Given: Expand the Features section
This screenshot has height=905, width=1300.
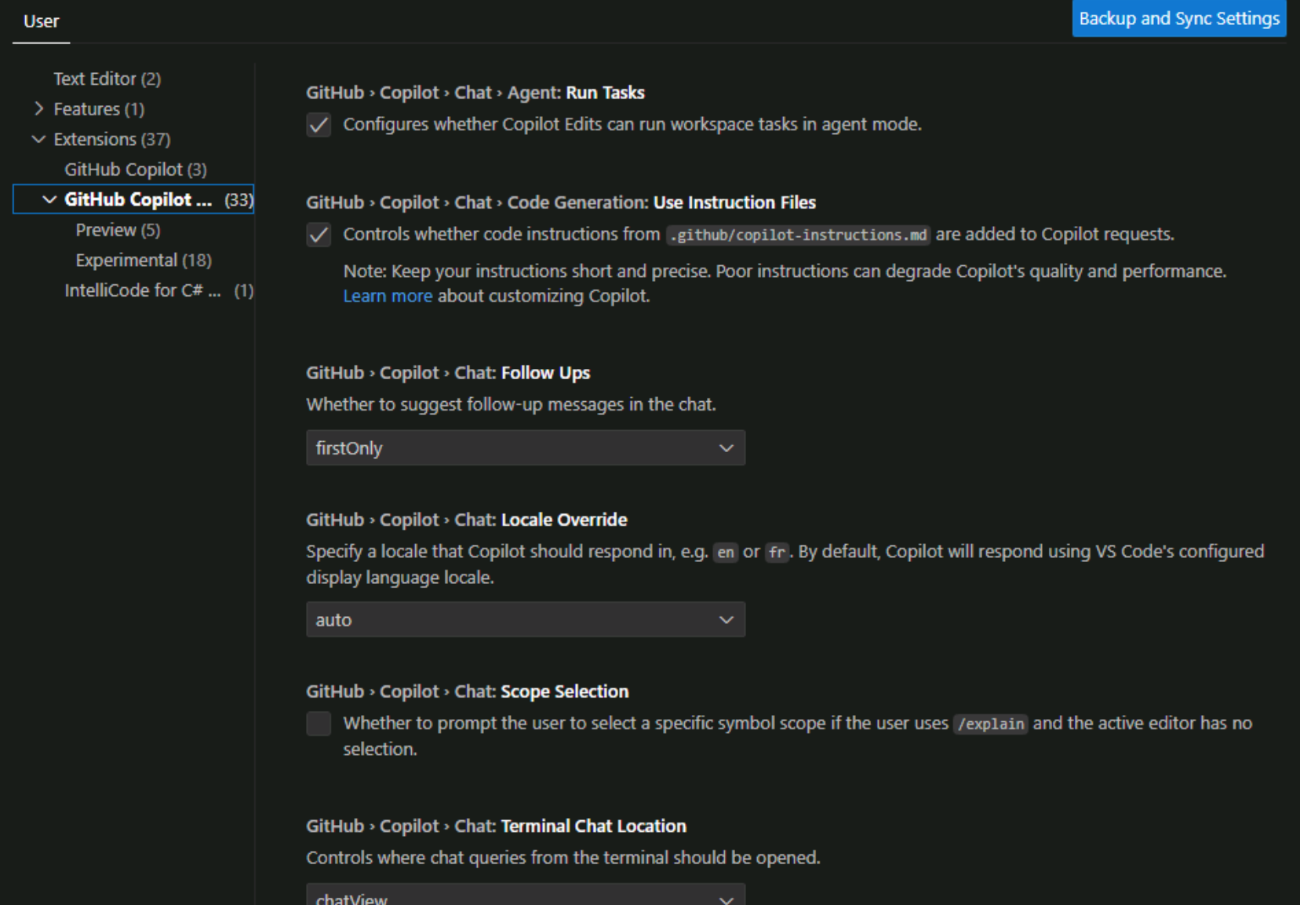Looking at the screenshot, I should [x=38, y=108].
